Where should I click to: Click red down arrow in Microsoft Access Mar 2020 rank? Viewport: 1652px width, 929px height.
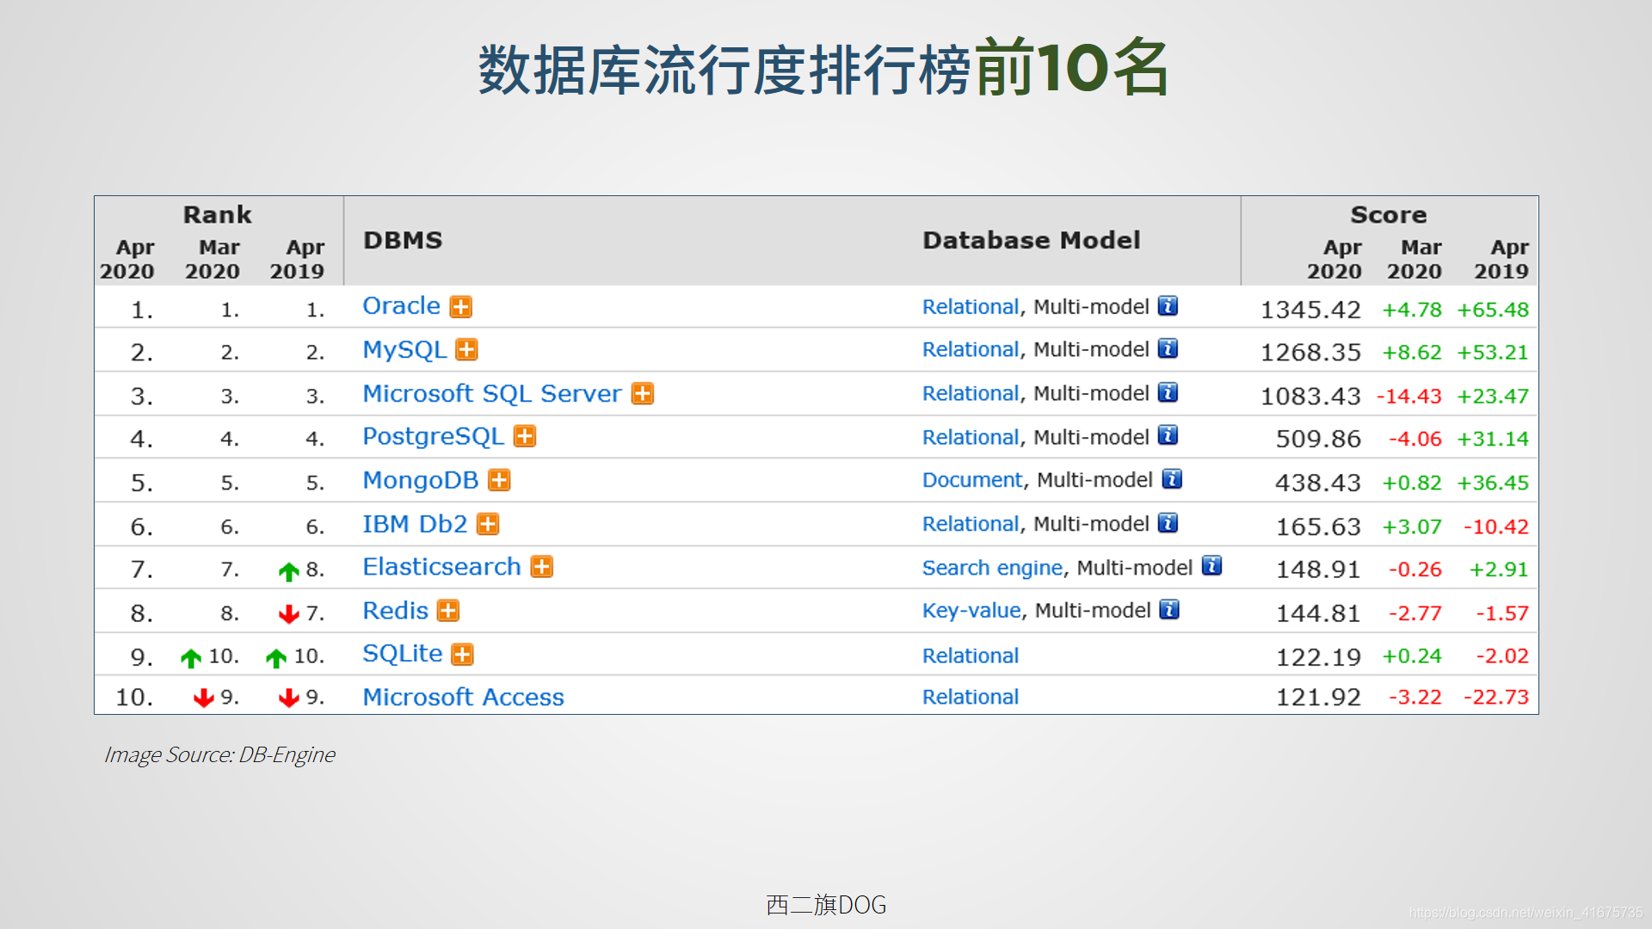click(x=204, y=698)
